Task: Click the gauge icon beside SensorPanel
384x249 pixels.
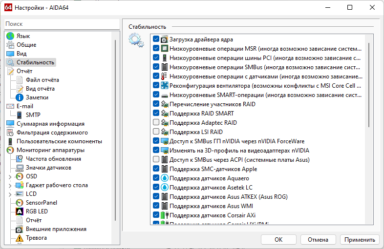Action: [x=20, y=203]
